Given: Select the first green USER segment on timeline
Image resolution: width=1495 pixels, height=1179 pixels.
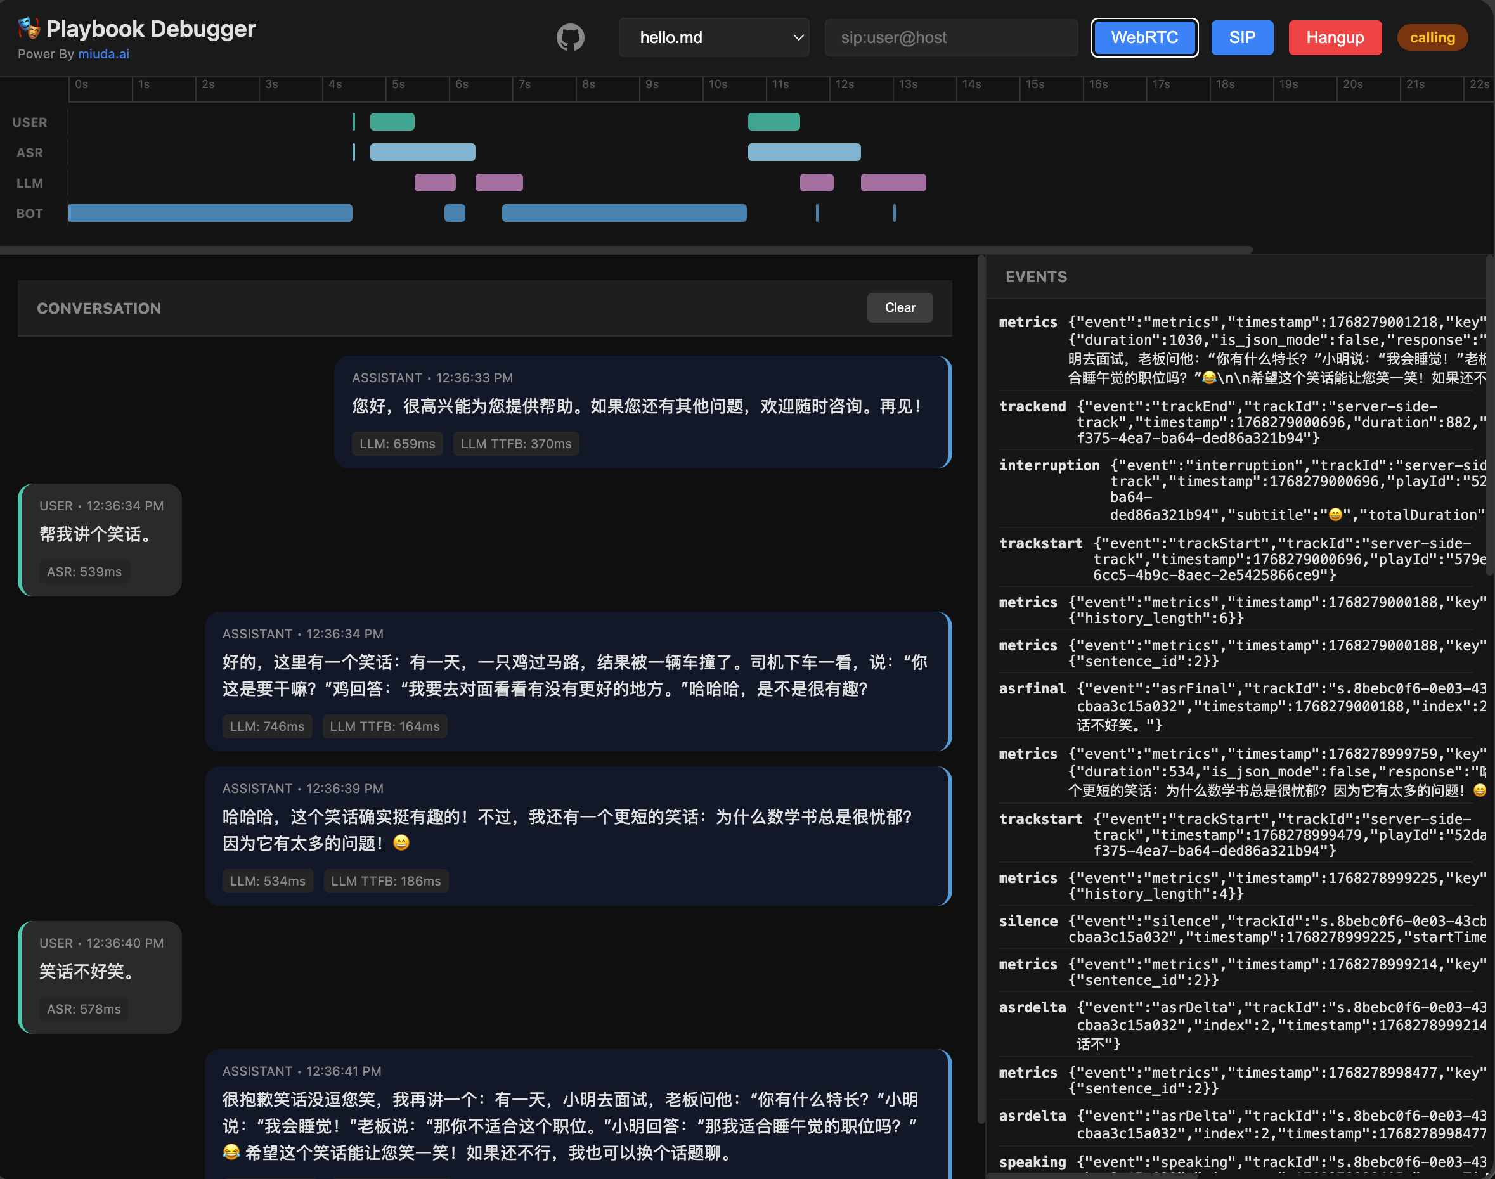Looking at the screenshot, I should [392, 121].
